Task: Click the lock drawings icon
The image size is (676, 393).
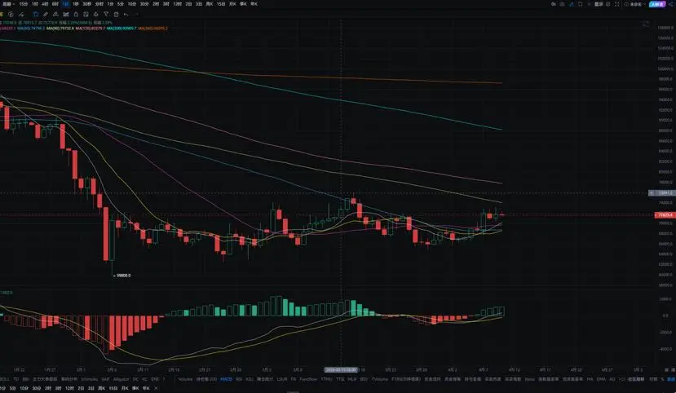Action: pyautogui.click(x=76, y=14)
